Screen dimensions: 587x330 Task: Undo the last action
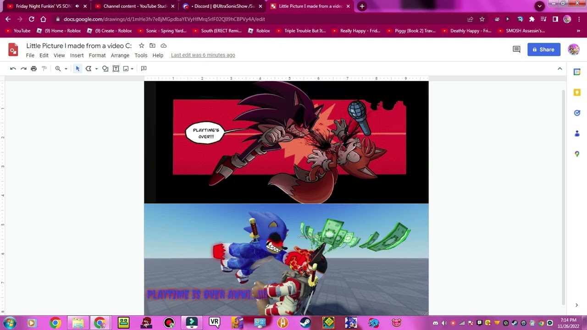[13, 69]
